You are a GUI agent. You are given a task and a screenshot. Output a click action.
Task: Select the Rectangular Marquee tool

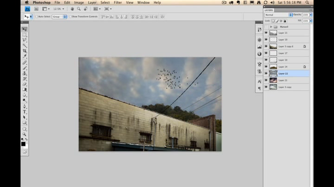pos(25,35)
